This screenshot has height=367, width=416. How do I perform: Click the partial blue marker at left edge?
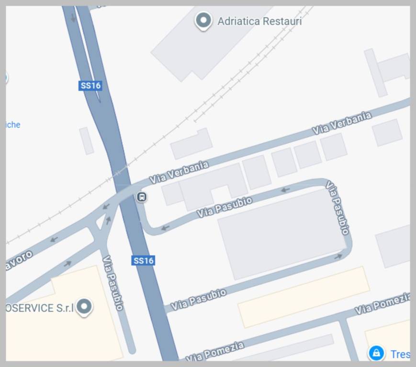tap(6, 77)
